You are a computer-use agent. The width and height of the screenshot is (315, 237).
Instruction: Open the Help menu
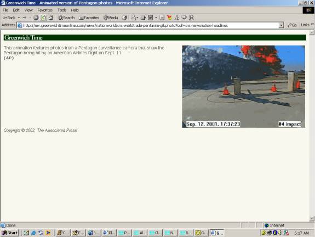coord(75,10)
